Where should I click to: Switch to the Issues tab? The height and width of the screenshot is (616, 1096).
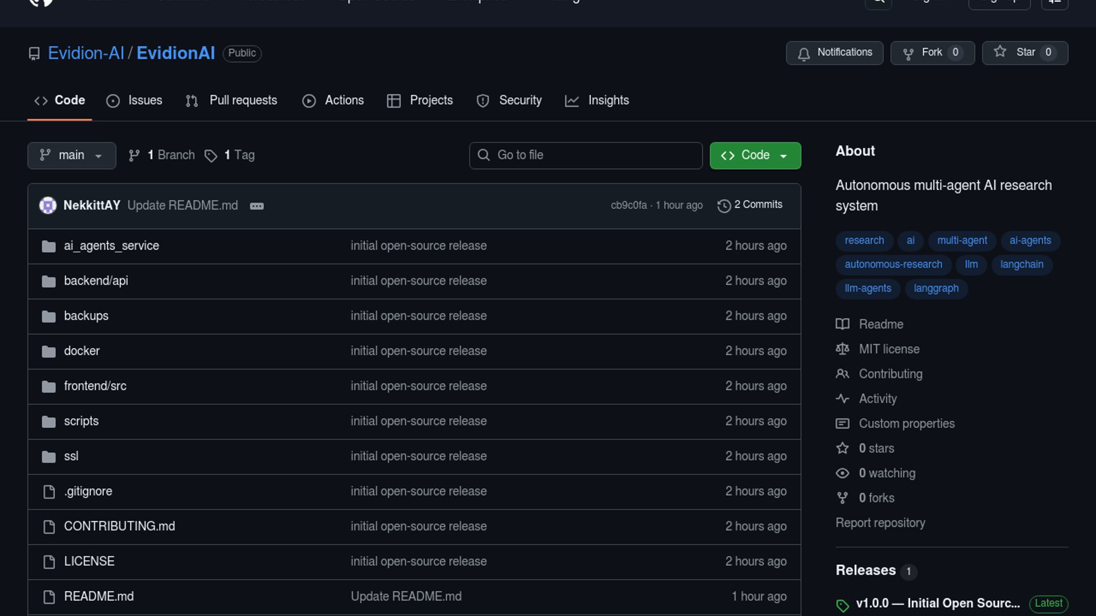pos(135,100)
